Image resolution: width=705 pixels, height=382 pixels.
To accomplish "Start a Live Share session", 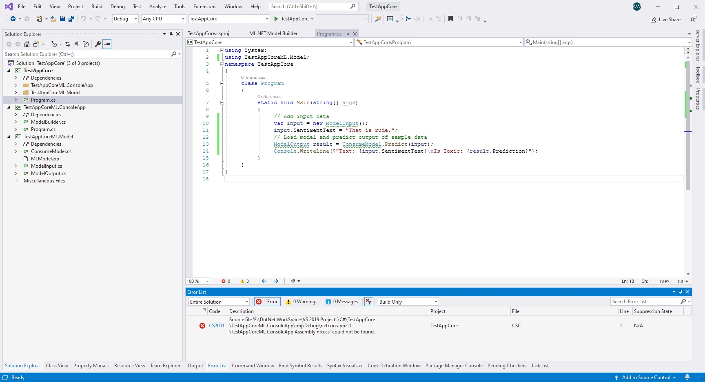I will [x=666, y=19].
